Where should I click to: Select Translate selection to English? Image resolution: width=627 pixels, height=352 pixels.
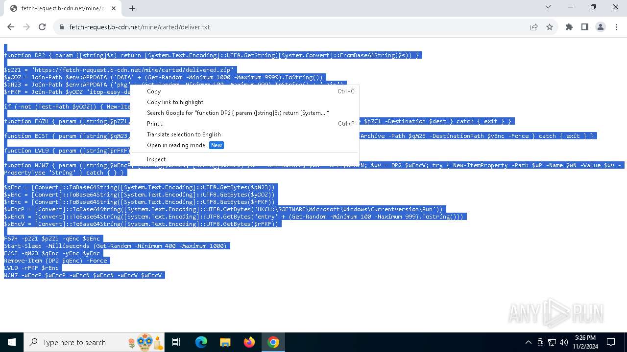(x=244, y=134)
